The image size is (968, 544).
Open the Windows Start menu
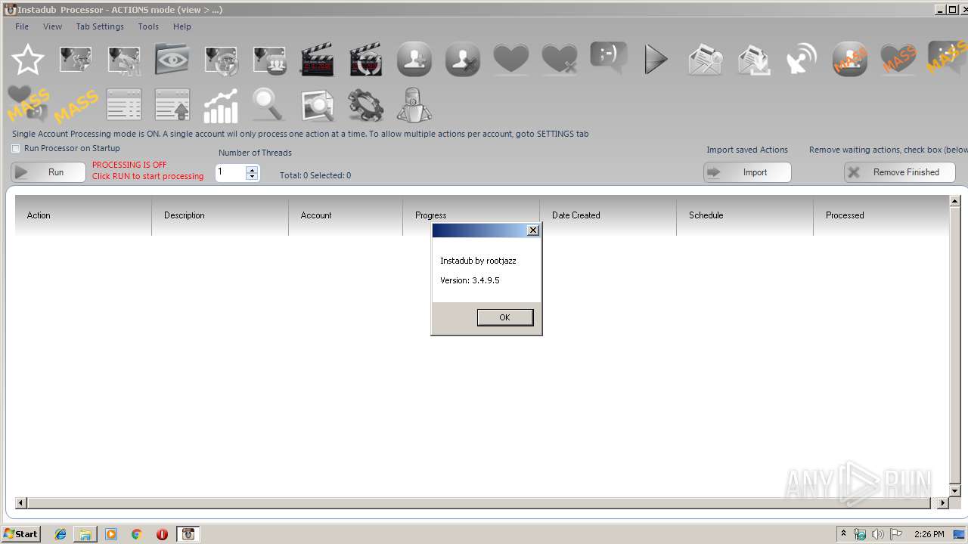click(x=21, y=534)
